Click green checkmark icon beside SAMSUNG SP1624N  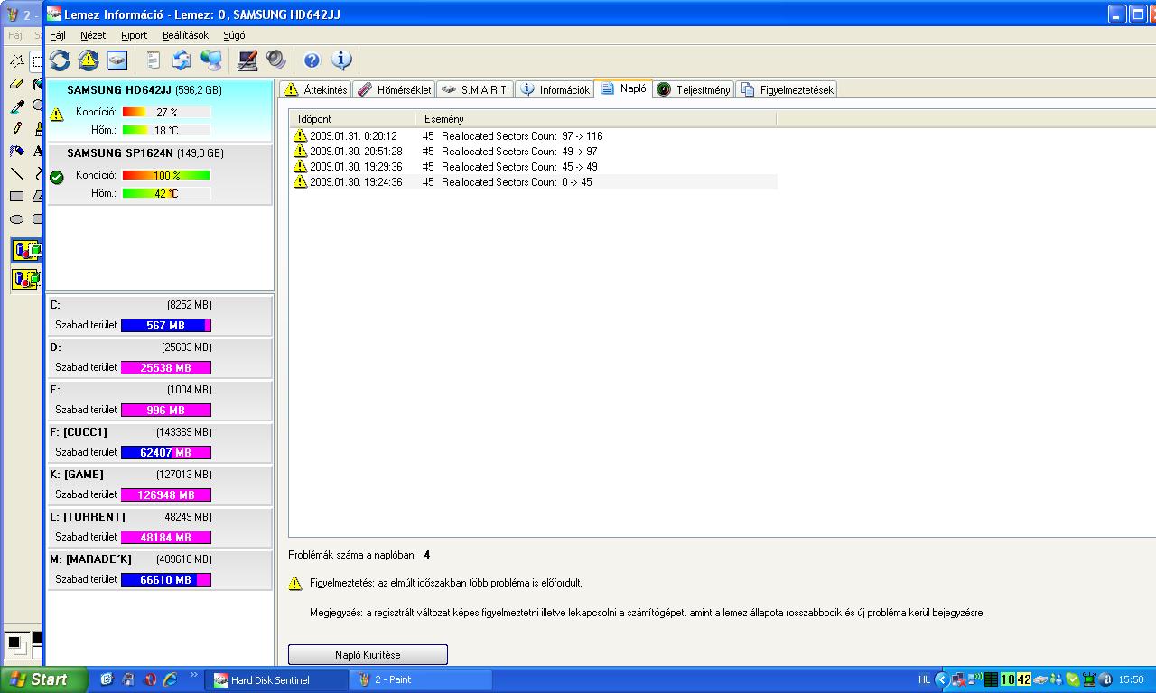click(x=57, y=177)
